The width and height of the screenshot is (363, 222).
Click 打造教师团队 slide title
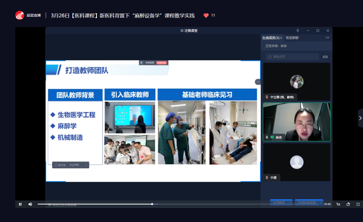[87, 71]
